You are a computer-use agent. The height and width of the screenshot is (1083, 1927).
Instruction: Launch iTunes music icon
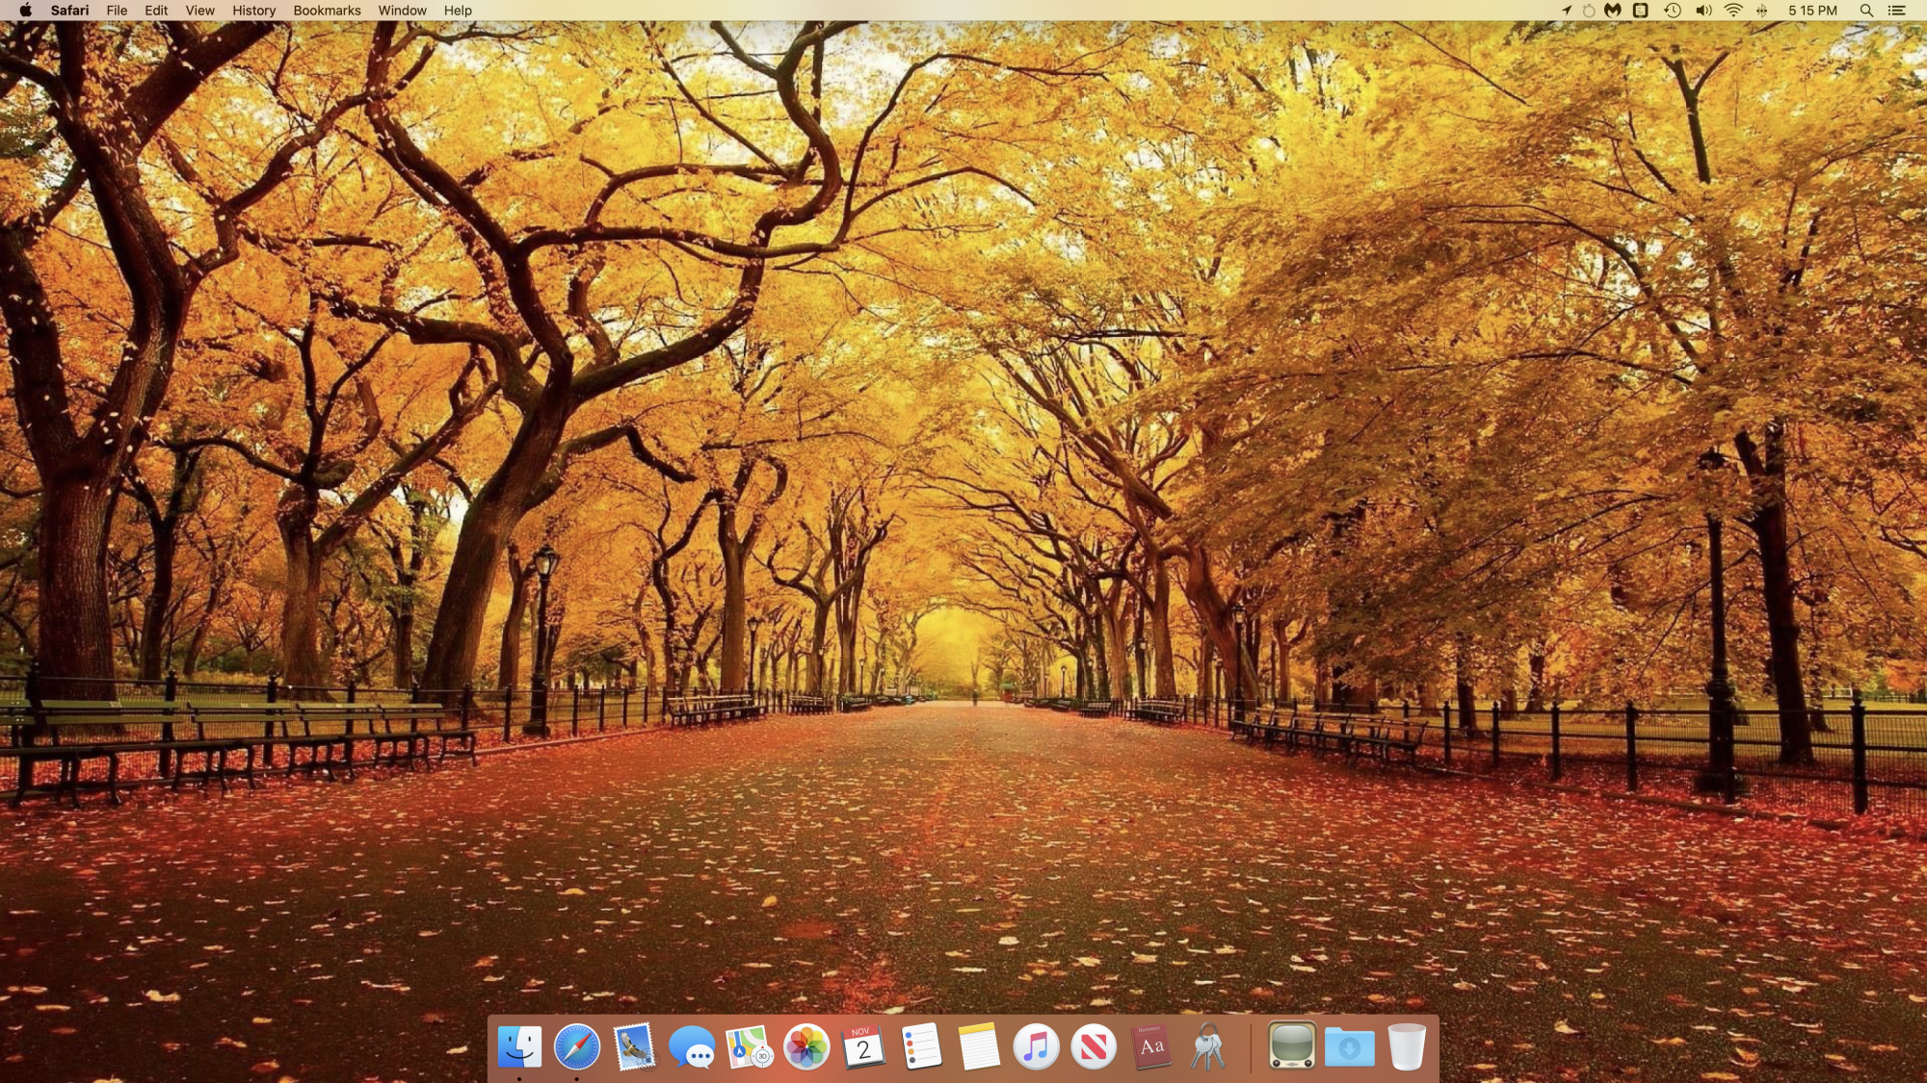pos(1036,1046)
